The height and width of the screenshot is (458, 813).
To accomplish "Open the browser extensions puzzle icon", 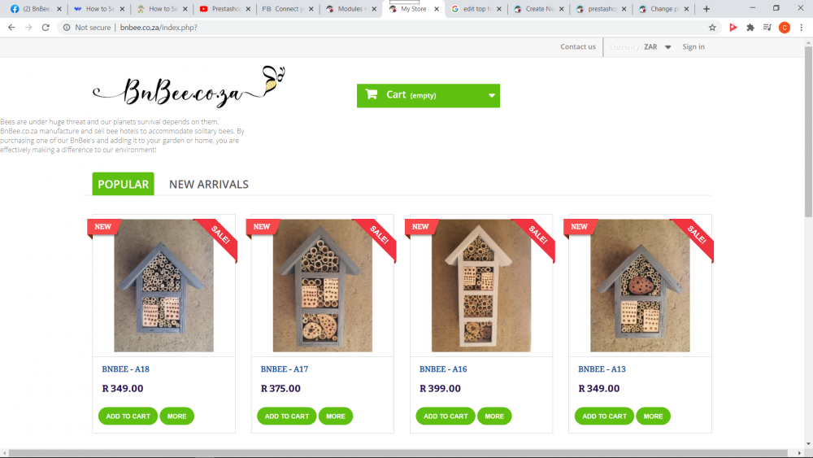I will 750,28.
